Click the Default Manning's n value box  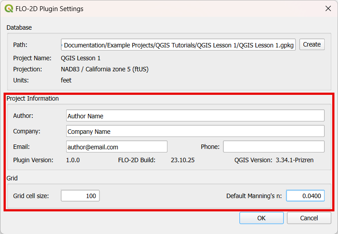305,195
